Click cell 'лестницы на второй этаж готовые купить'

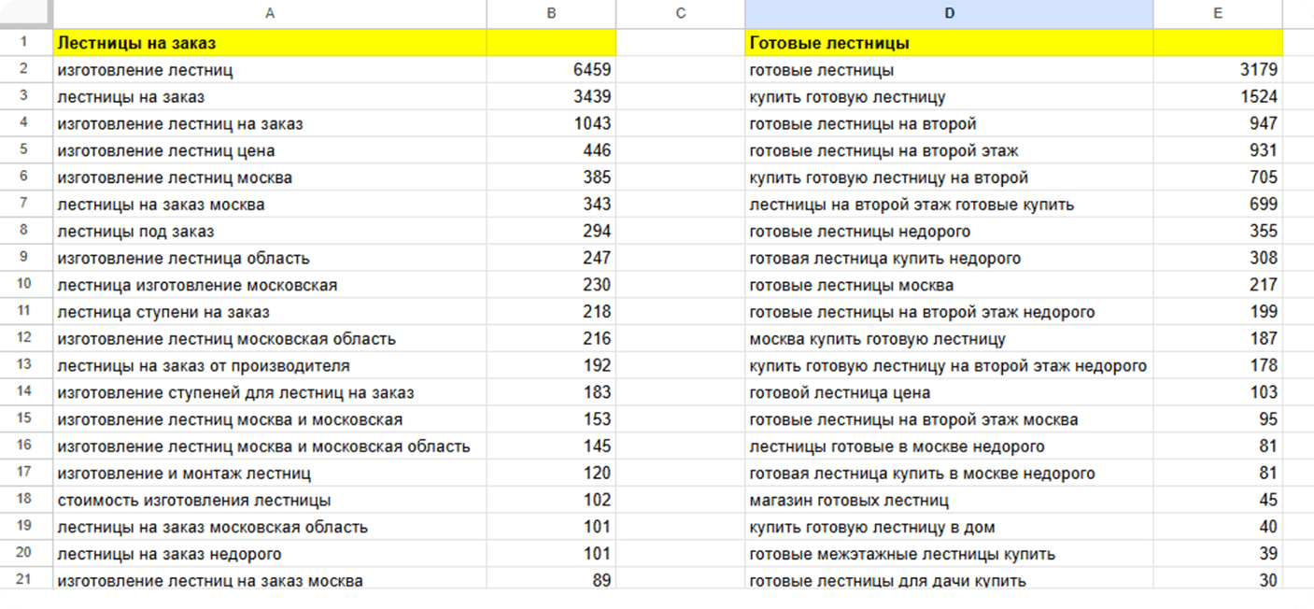coord(949,205)
